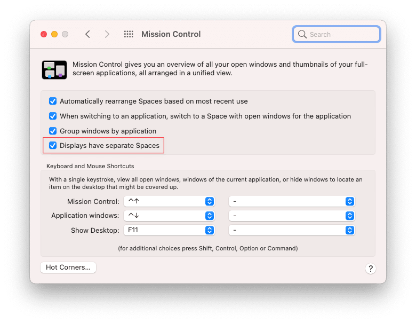Open Show Desktop F11 shortcut dropdown
Image resolution: width=416 pixels, height=323 pixels.
(169, 230)
